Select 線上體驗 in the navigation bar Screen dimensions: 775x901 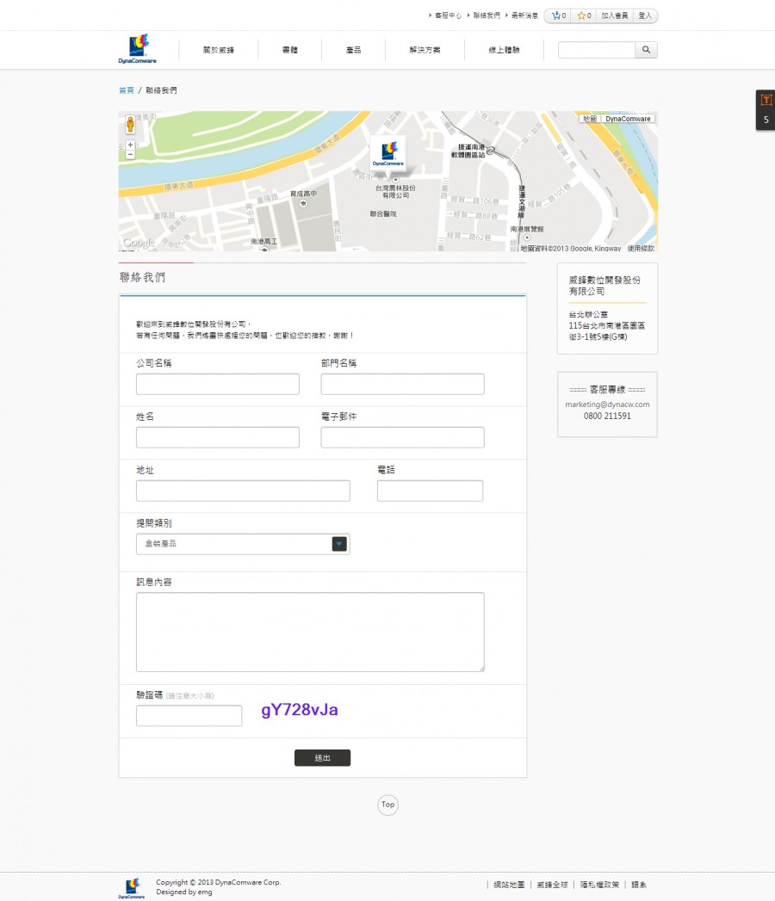click(504, 50)
